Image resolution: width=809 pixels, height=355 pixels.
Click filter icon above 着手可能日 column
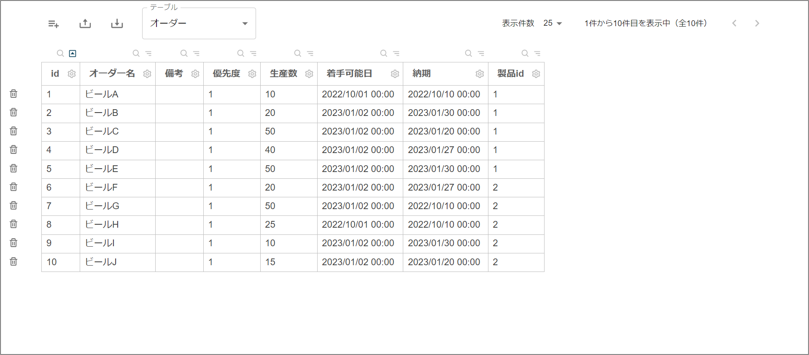click(396, 53)
